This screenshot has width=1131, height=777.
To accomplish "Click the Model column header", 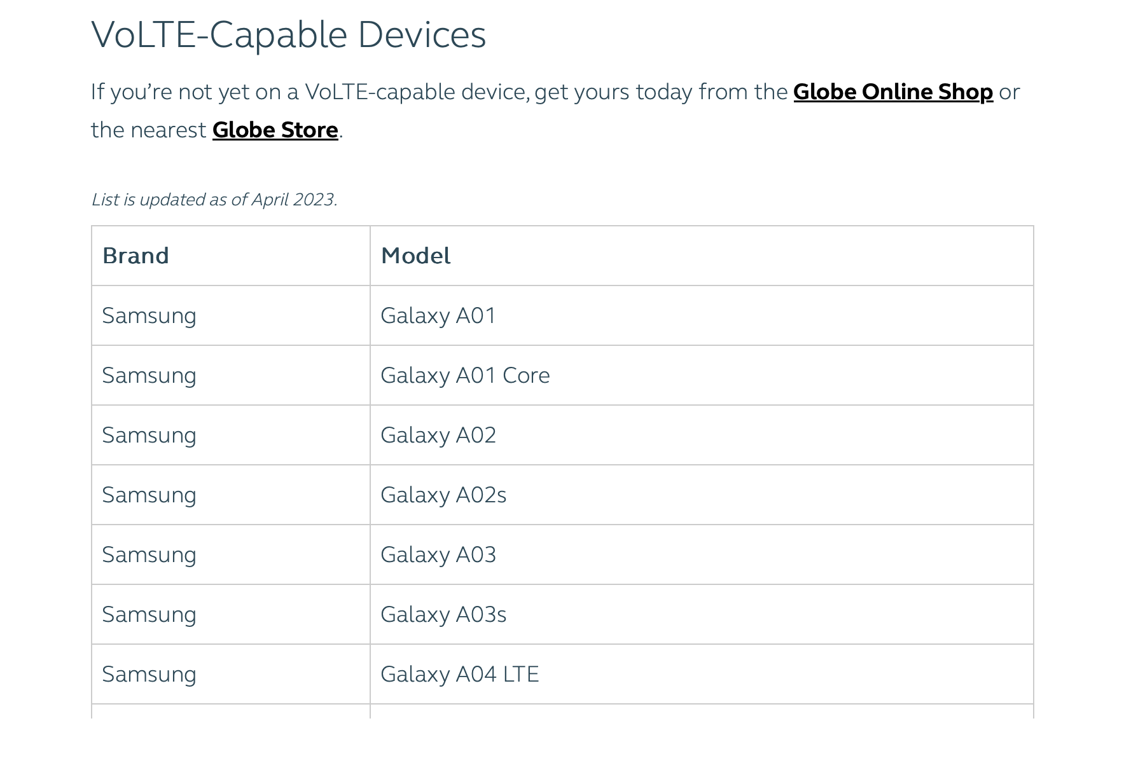I will pos(415,256).
